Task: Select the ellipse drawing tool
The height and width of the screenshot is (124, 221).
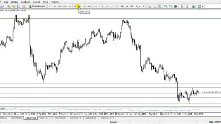Action: point(122,6)
